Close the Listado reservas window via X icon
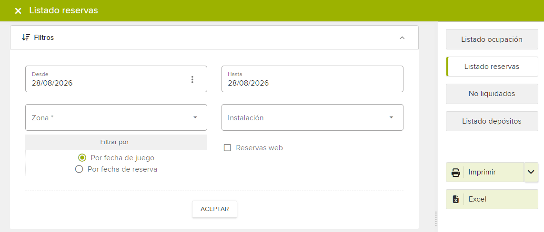Screen dimensions: 544x232 pos(18,11)
